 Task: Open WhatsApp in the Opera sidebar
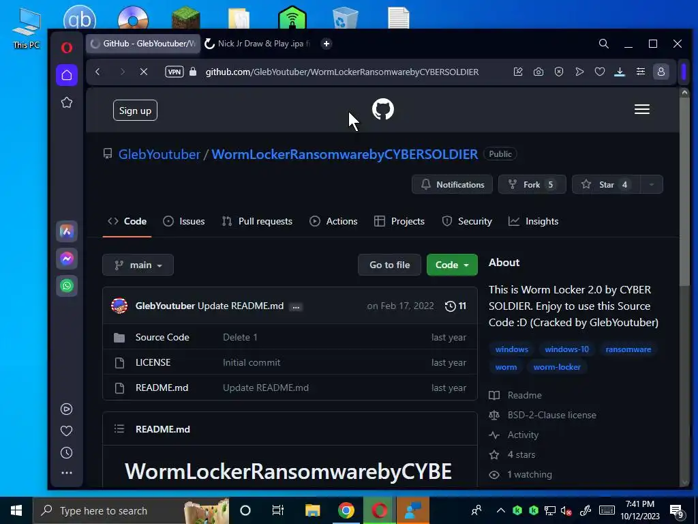(67, 286)
